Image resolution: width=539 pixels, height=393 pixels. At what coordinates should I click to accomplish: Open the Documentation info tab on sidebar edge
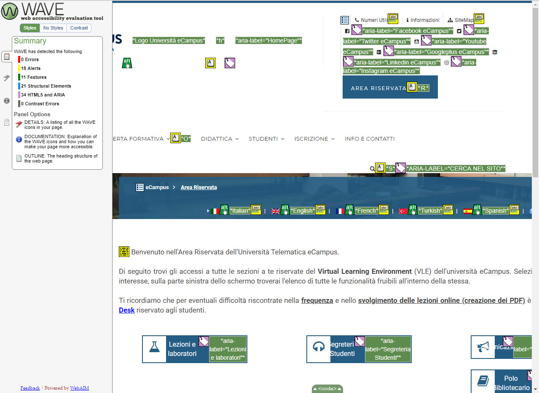pos(7,100)
